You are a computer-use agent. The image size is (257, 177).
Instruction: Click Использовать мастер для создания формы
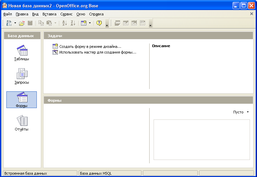point(94,52)
